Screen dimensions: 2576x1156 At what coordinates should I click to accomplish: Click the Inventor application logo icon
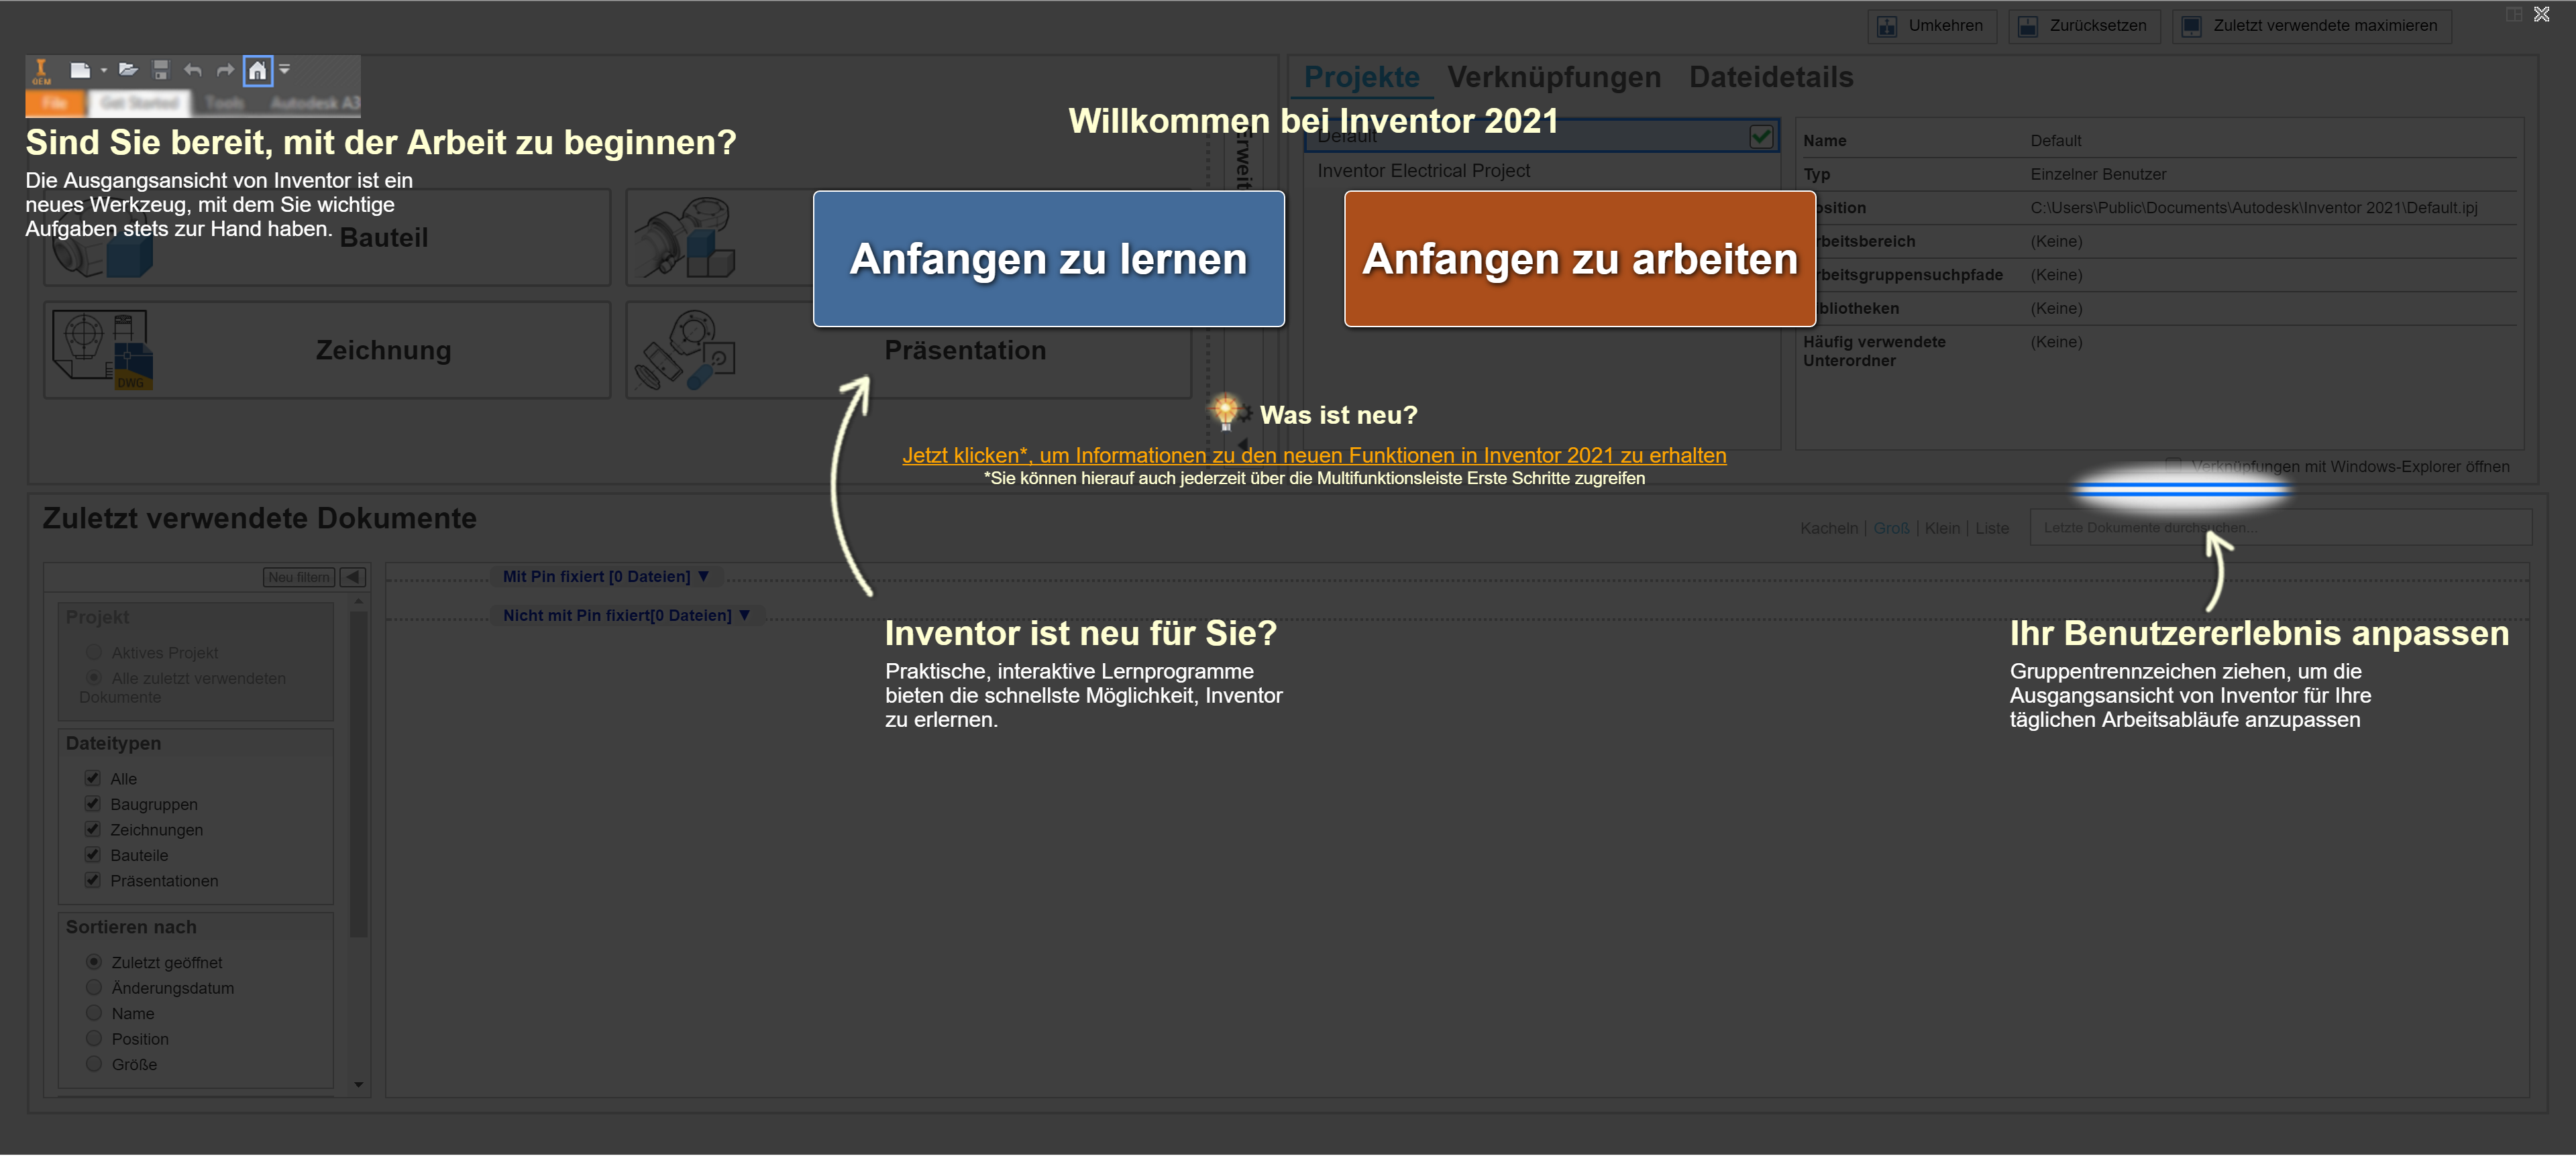pos(41,71)
